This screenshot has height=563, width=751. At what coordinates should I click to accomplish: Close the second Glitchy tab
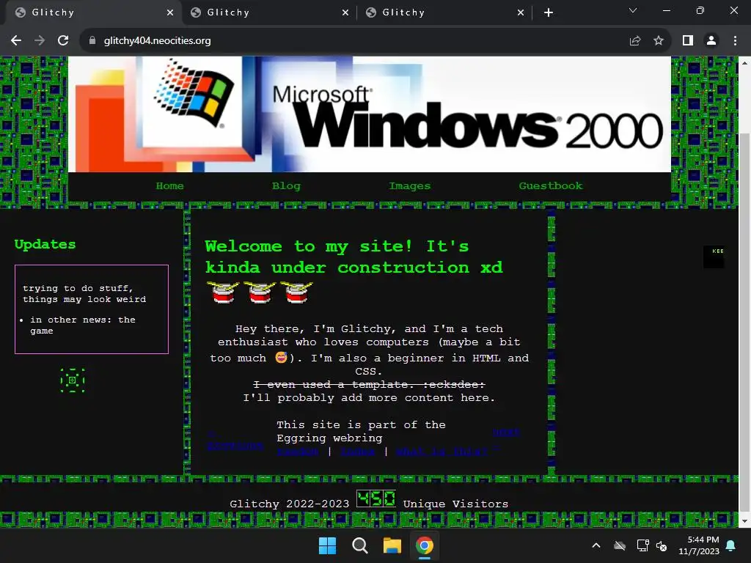(x=345, y=12)
